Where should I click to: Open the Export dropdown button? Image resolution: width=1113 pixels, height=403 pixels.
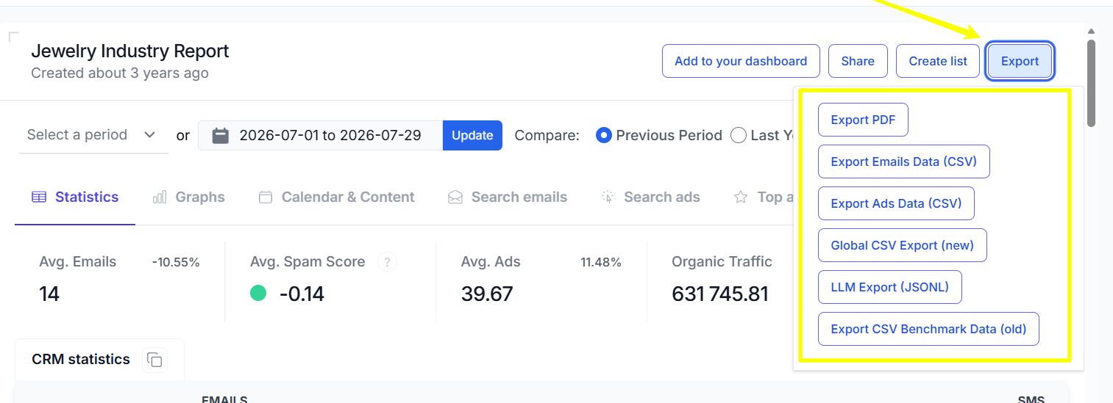(1020, 61)
